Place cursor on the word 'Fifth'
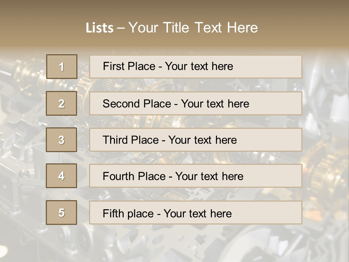 tap(114, 213)
